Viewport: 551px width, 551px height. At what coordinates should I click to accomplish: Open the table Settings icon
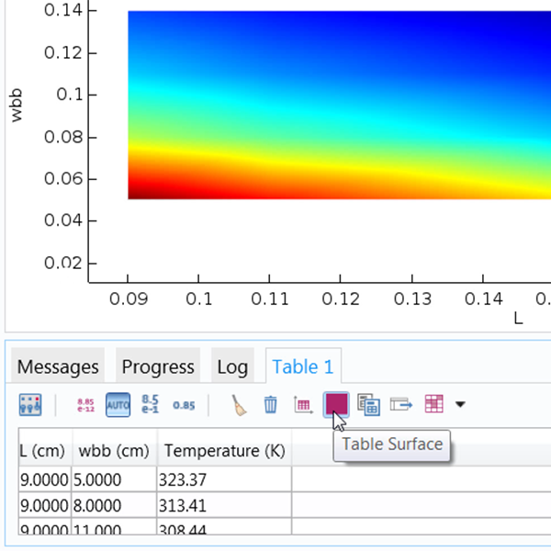click(31, 404)
